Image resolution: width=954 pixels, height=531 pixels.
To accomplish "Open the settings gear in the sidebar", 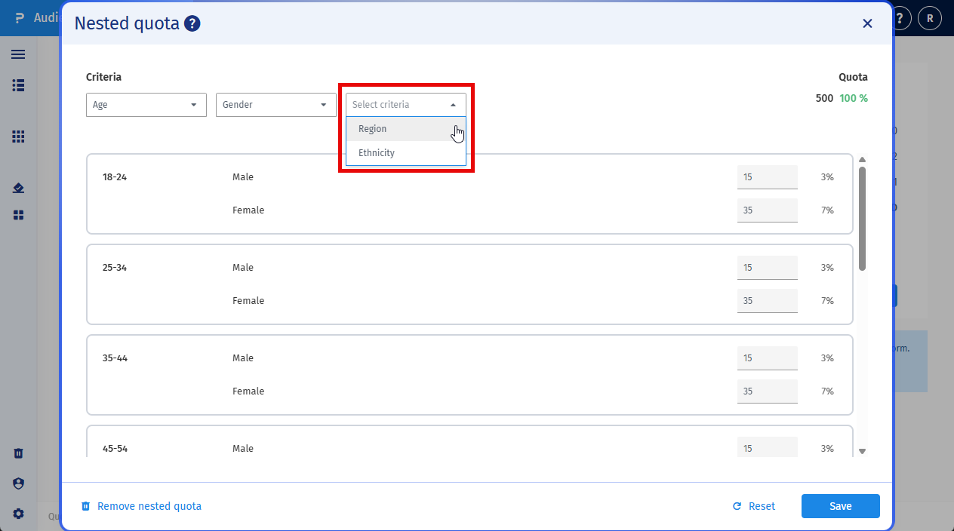I will [x=18, y=513].
